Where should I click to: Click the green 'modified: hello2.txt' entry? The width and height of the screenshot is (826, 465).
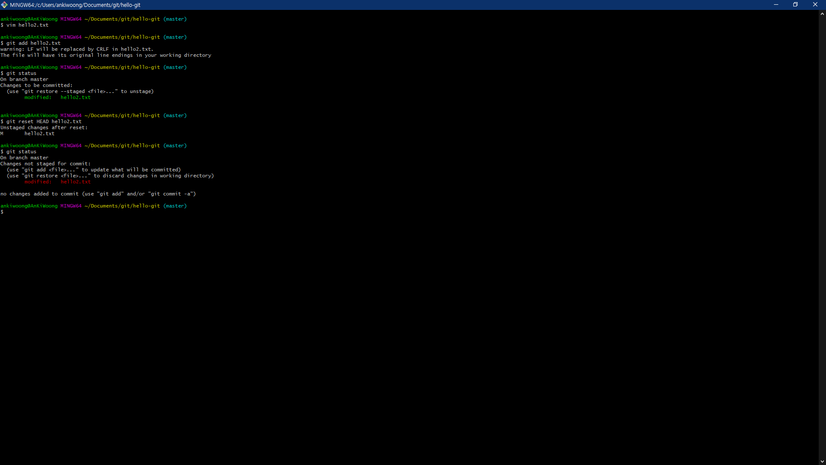57,98
